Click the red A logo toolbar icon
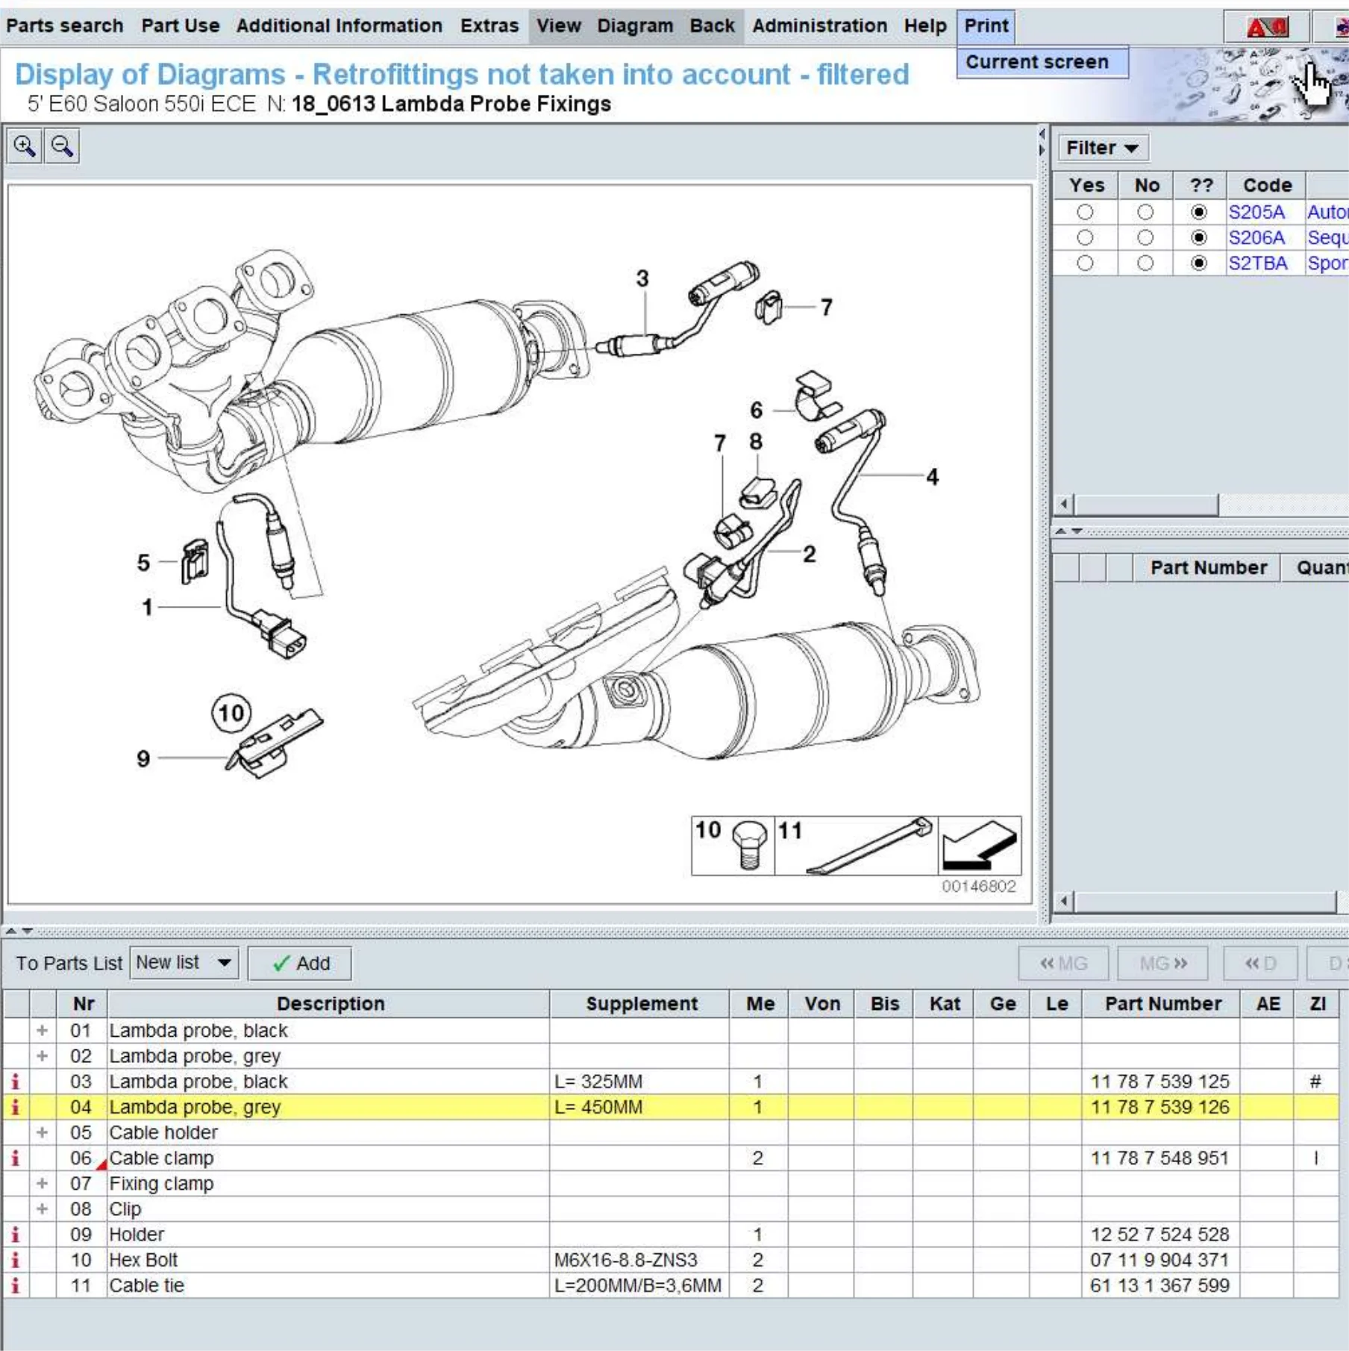The width and height of the screenshot is (1349, 1351). (x=1266, y=28)
